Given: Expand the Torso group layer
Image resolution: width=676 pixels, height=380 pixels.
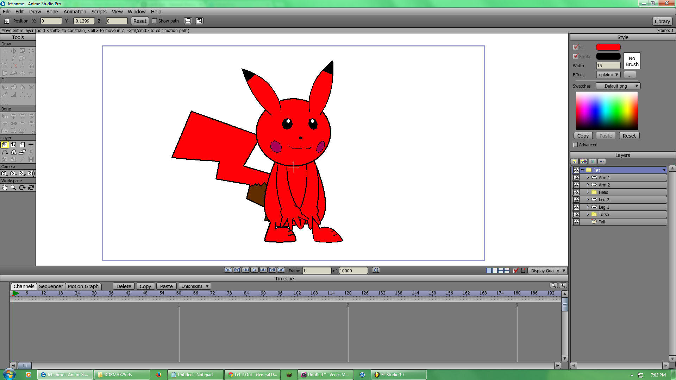Looking at the screenshot, I should pyautogui.click(x=588, y=215).
